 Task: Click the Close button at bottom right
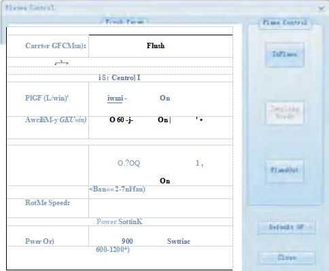(x=287, y=257)
